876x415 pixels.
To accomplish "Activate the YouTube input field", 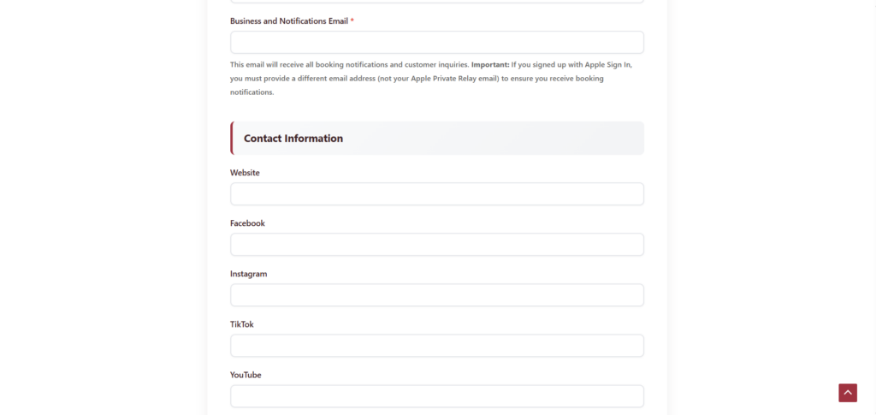I will [x=436, y=396].
